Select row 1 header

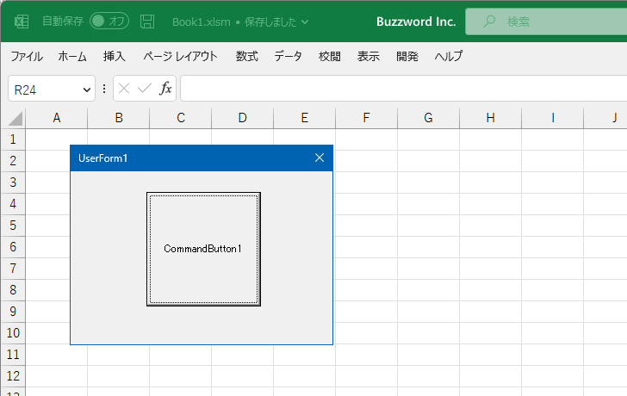pyautogui.click(x=13, y=139)
